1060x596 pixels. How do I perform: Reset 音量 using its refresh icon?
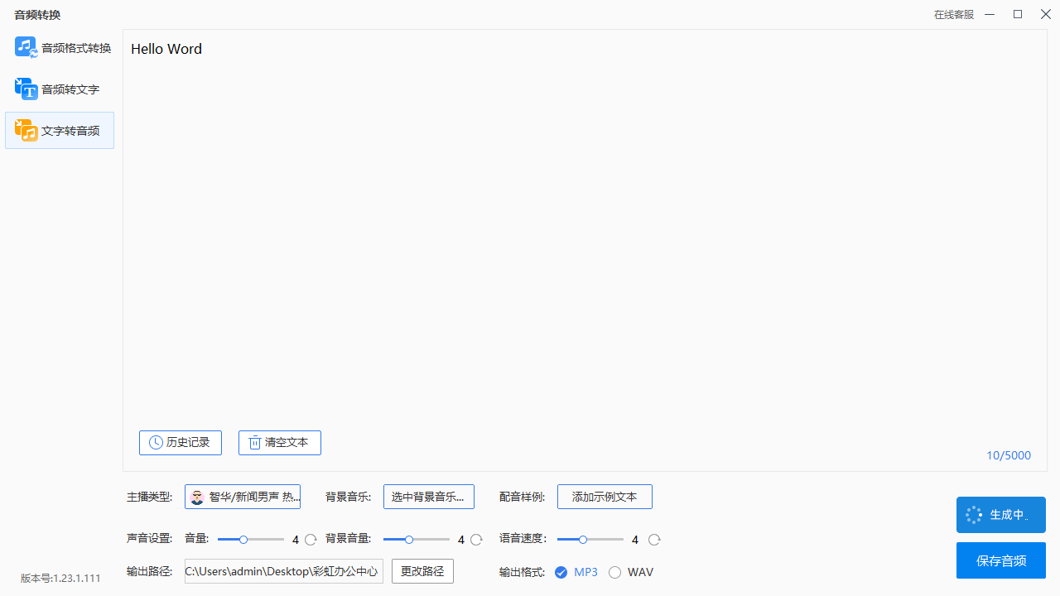(311, 539)
